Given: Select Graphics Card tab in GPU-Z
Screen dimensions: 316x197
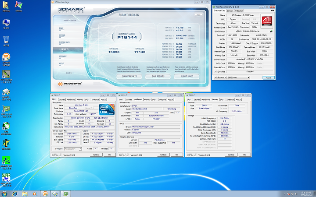Looking at the screenshot, I should tap(219, 11).
